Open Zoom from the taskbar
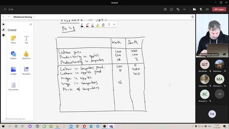 tap(71, 126)
